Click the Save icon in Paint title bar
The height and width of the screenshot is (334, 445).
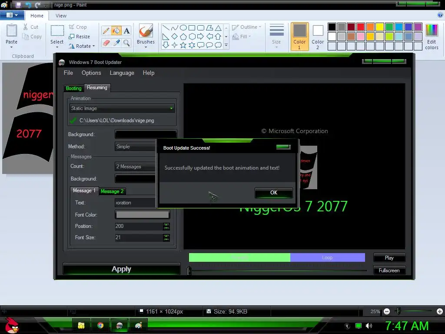18,5
